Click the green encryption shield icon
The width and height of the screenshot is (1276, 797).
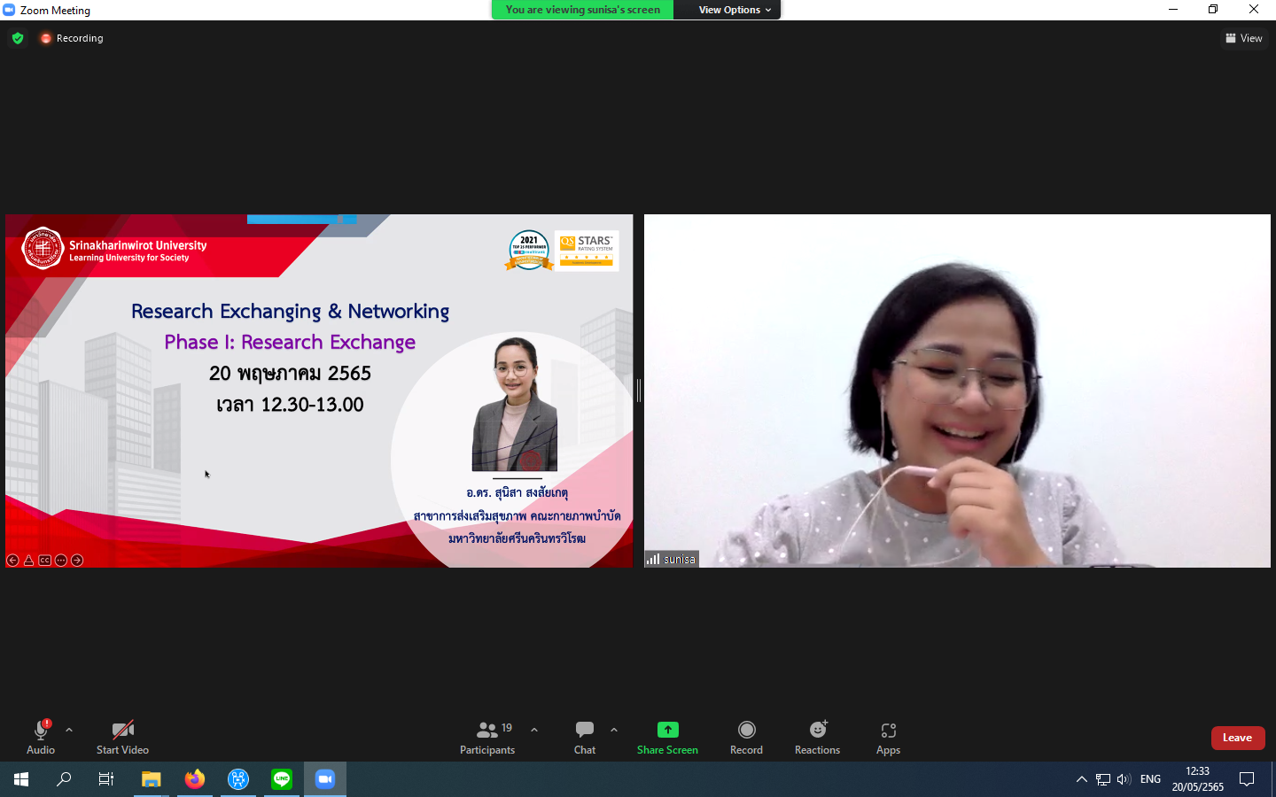(x=18, y=38)
